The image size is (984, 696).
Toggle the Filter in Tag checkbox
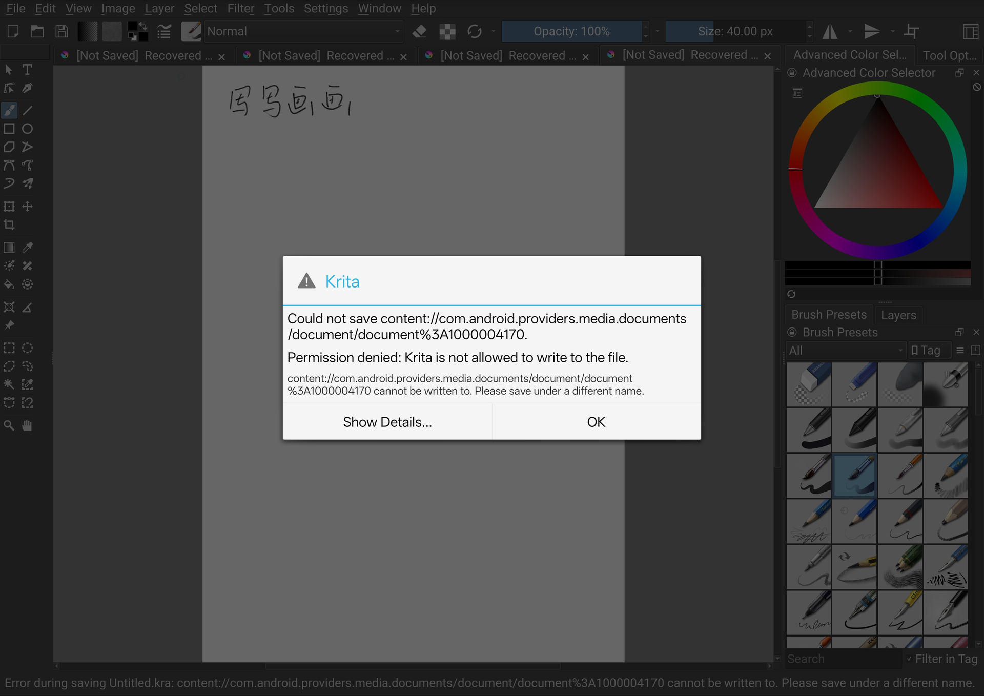coord(909,659)
